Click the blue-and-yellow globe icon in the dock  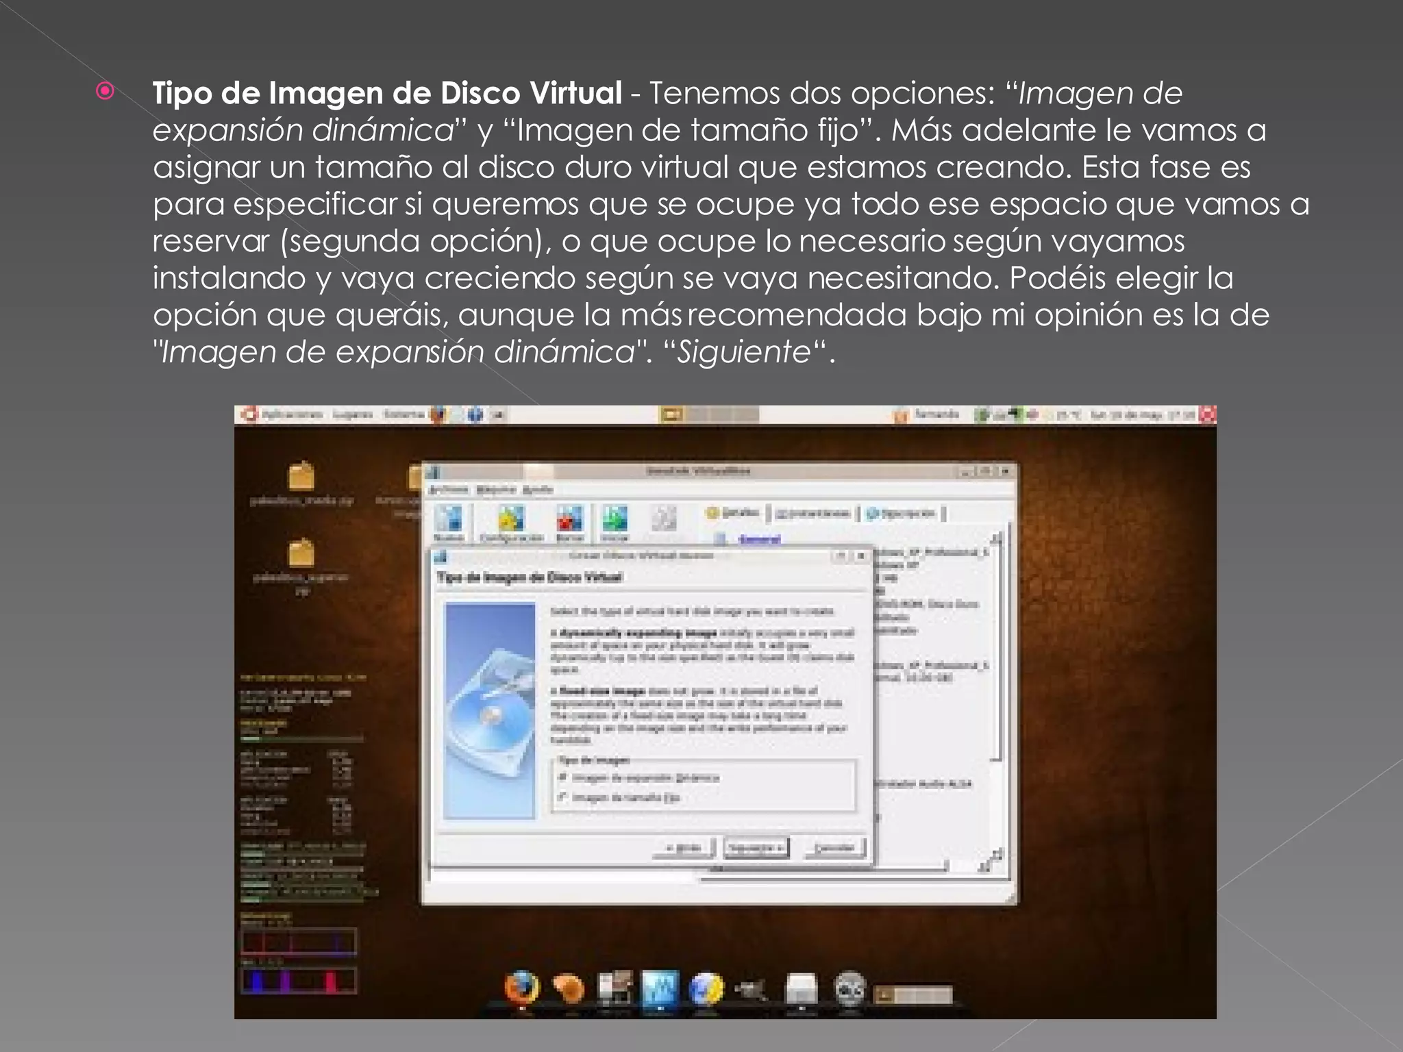[x=707, y=989]
